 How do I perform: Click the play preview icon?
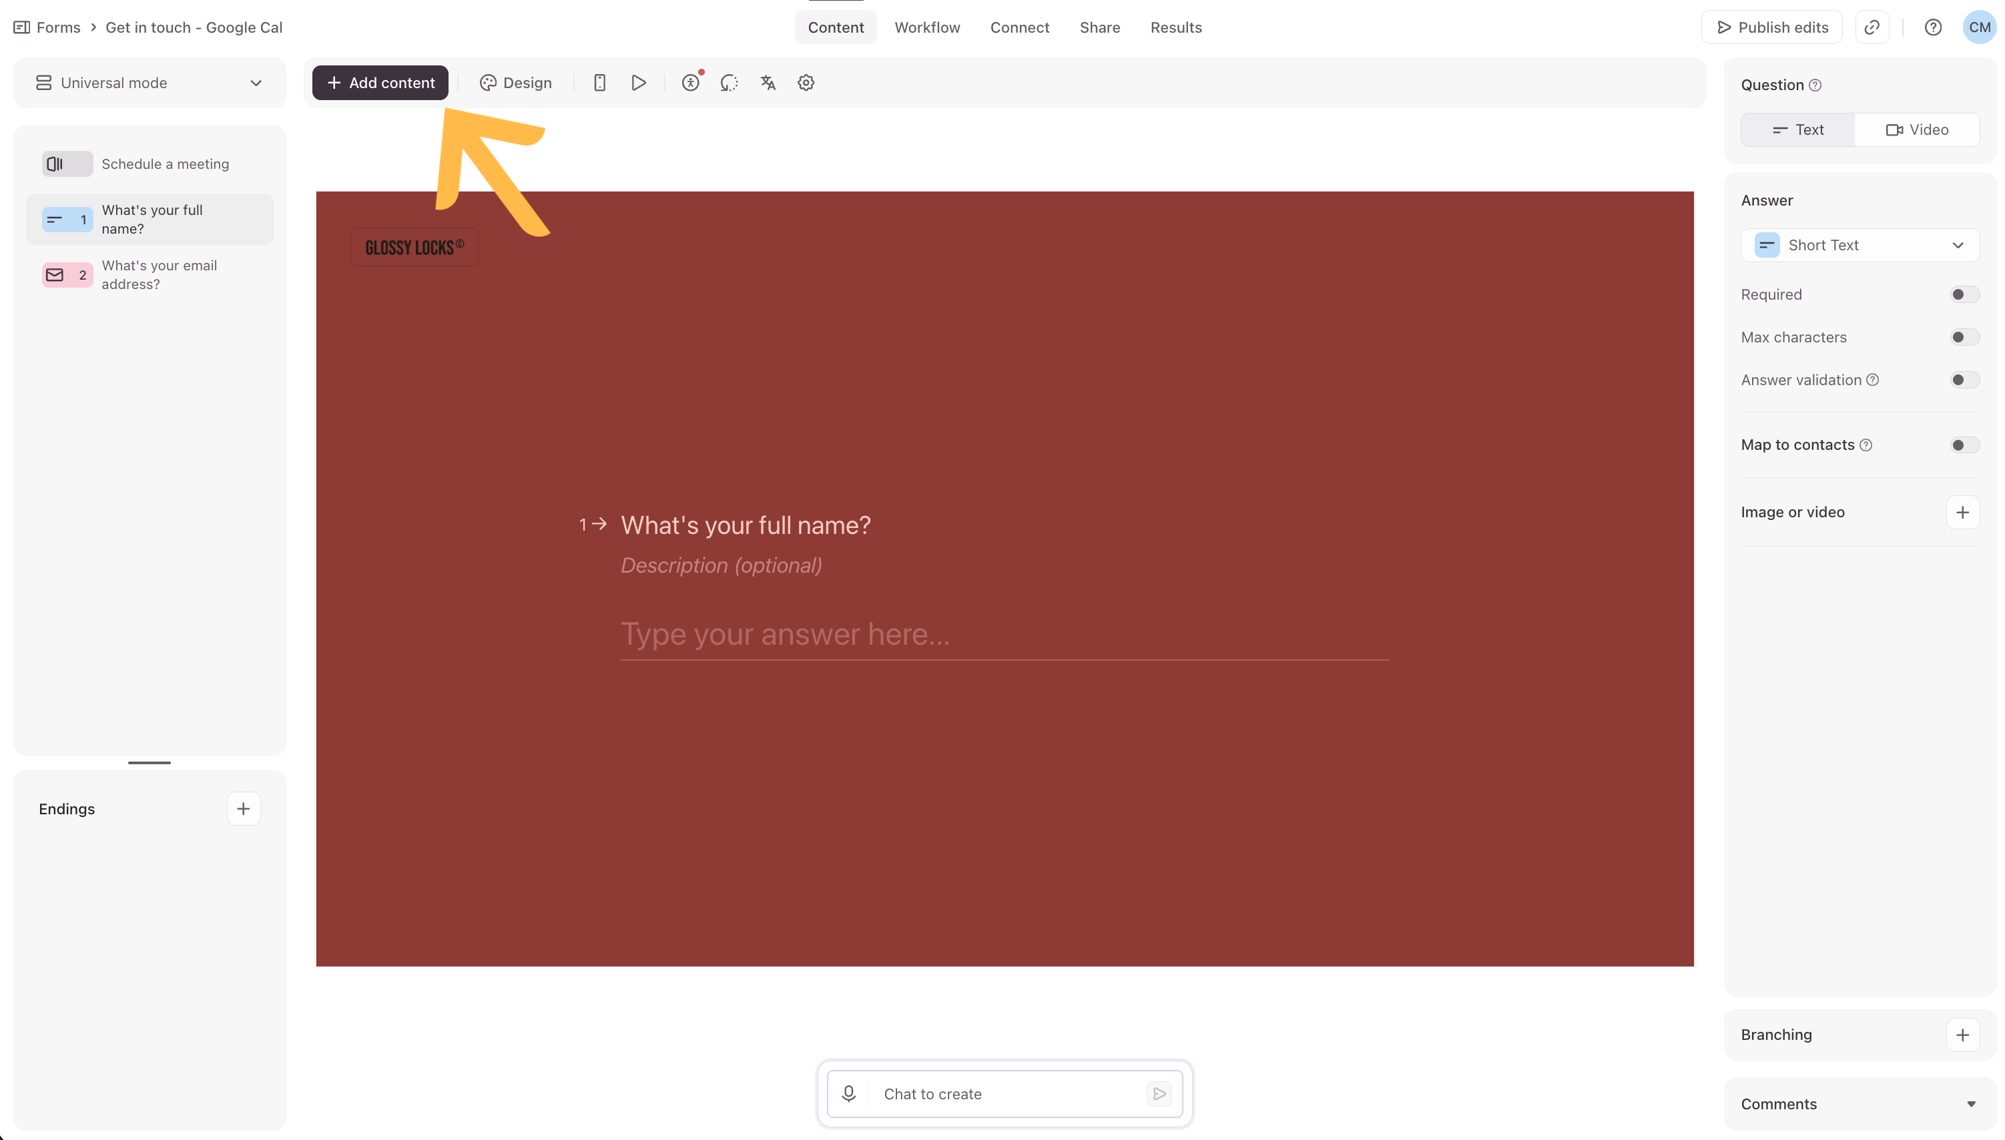click(638, 83)
